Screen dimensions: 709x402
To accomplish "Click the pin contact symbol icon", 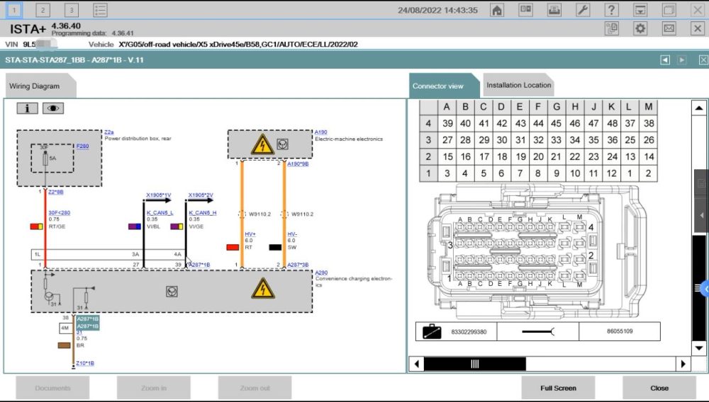I will [537, 332].
